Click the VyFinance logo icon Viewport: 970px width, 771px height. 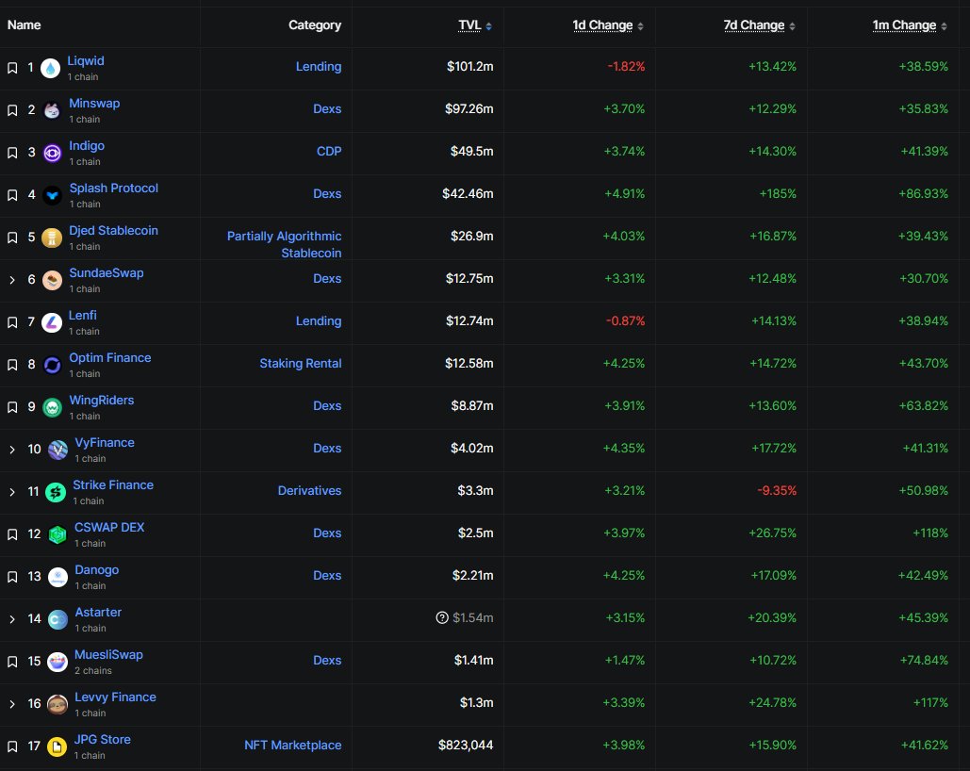(x=58, y=450)
